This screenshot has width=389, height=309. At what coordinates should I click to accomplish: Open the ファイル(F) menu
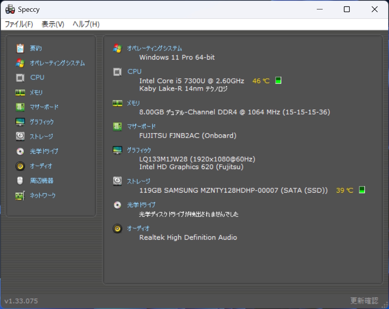pyautogui.click(x=19, y=24)
